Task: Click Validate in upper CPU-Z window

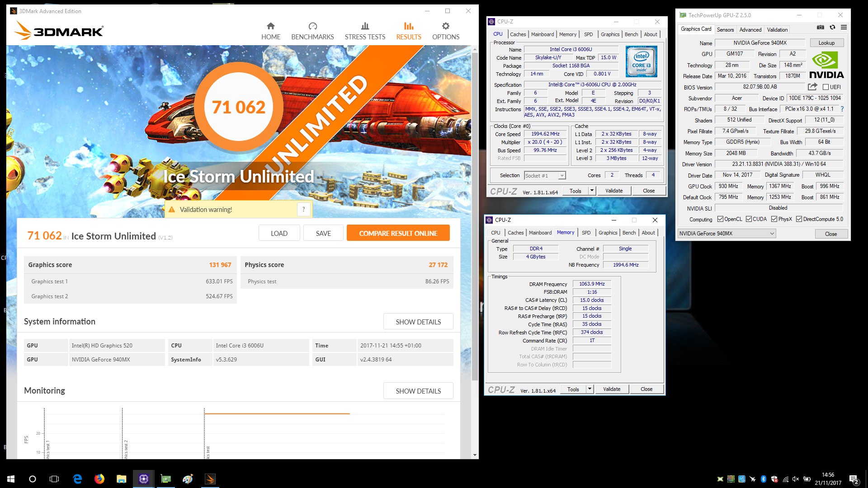Action: [x=614, y=191]
